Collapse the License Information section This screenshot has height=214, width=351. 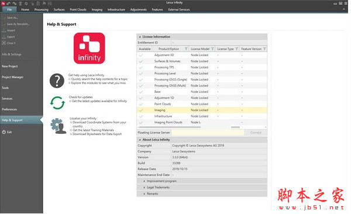coord(140,37)
